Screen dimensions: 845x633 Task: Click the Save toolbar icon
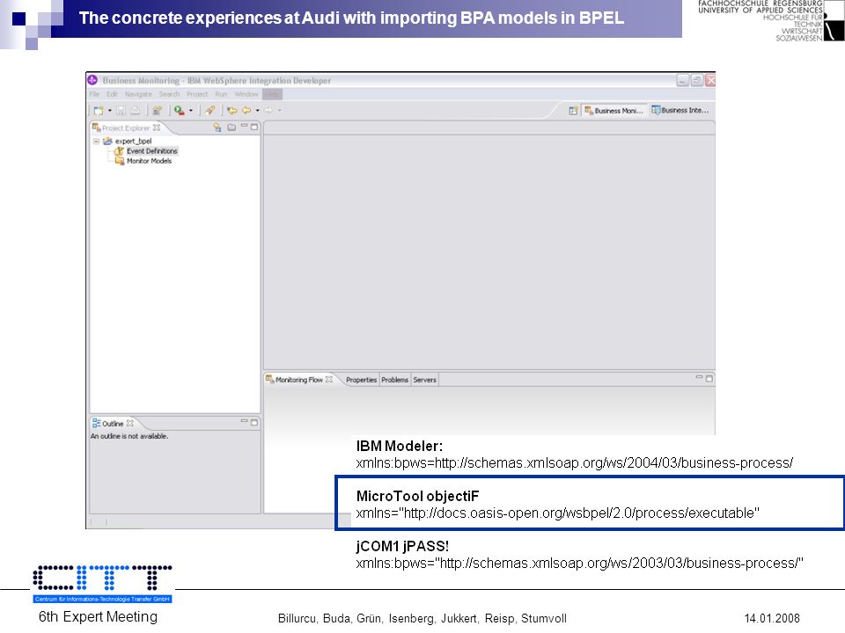click(121, 111)
